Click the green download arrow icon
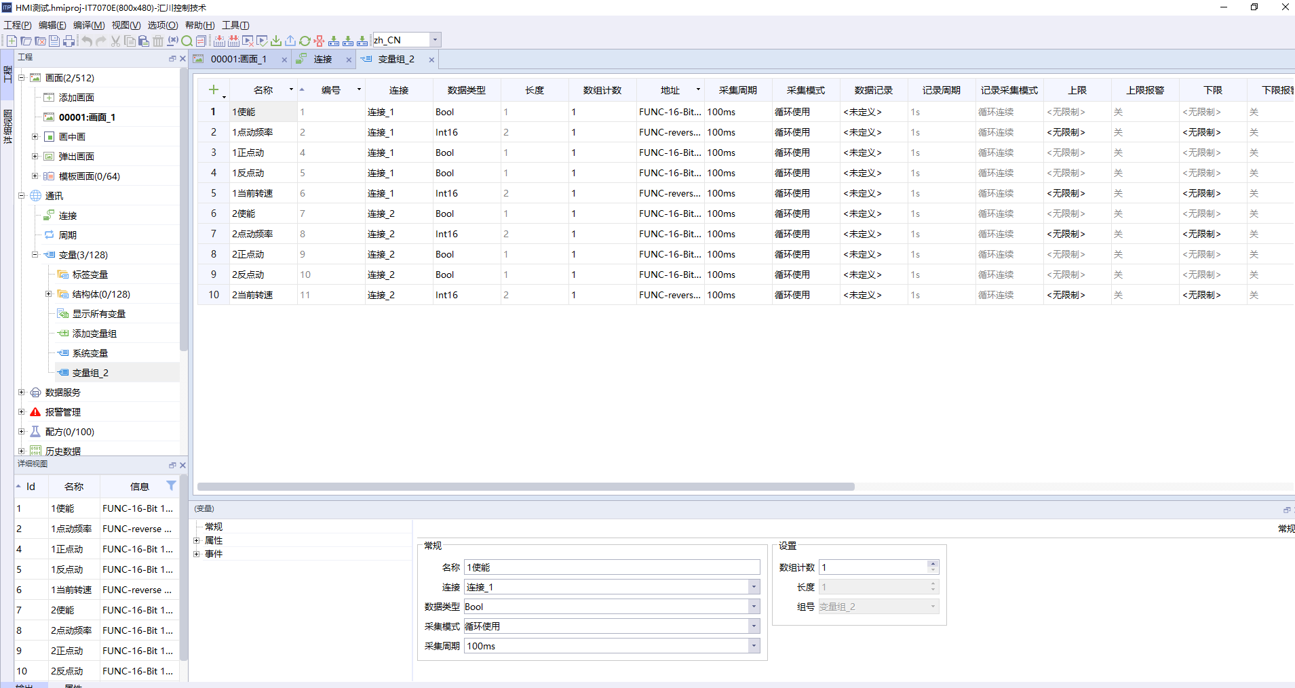The width and height of the screenshot is (1295, 688). click(x=276, y=41)
